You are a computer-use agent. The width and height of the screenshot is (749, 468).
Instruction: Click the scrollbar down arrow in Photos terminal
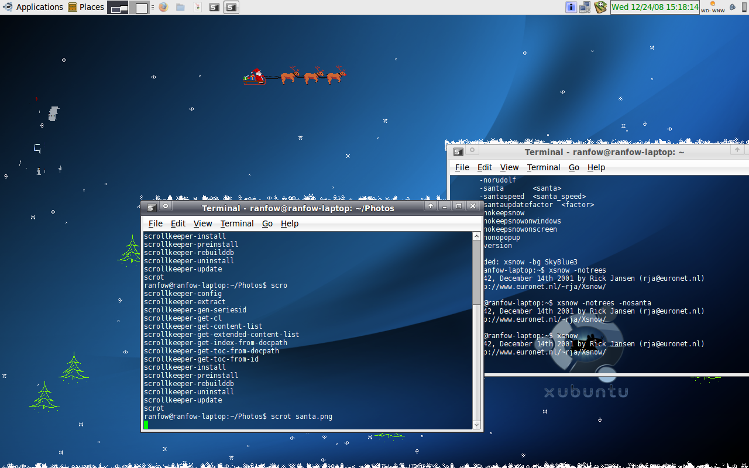(x=476, y=425)
